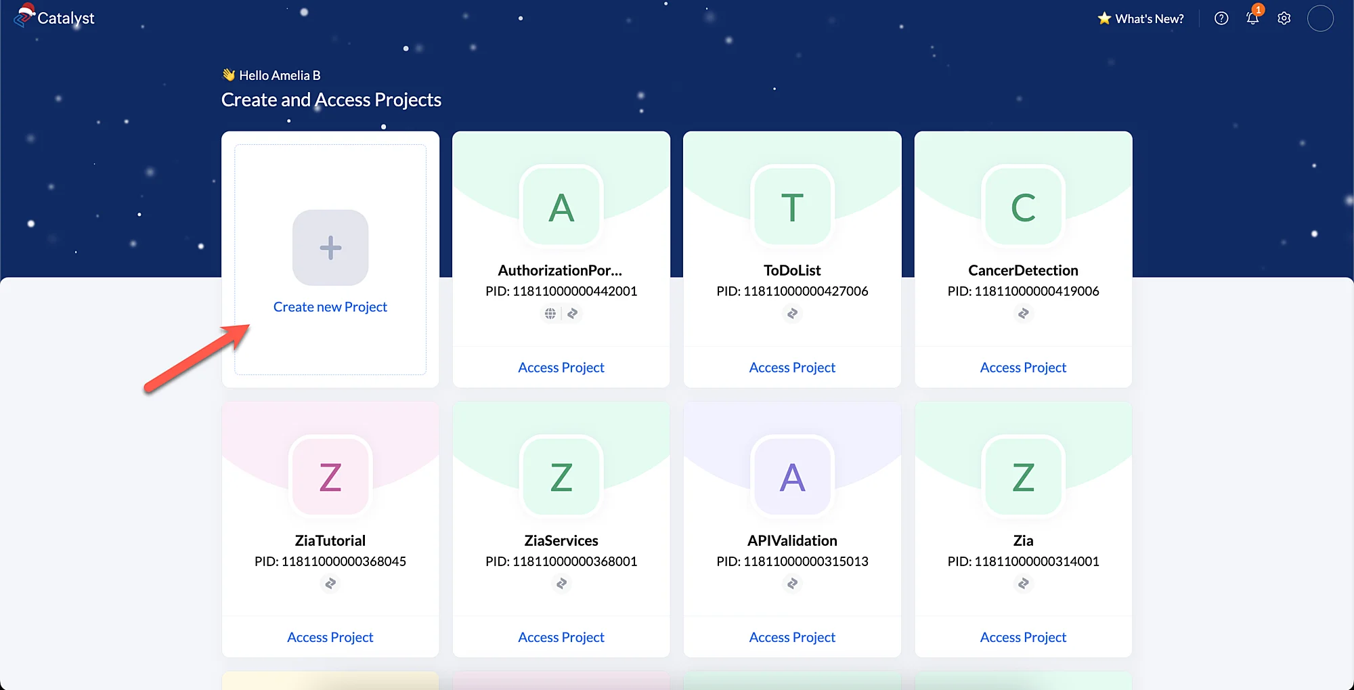Click the Catalyst icon under CancerDetection PID
This screenshot has height=690, width=1354.
click(1023, 314)
